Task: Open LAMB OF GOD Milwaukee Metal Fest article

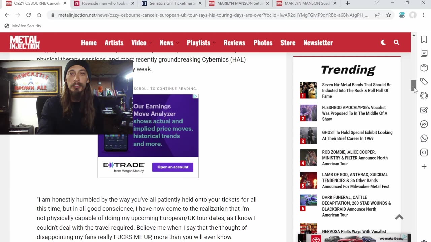Action: [356, 180]
